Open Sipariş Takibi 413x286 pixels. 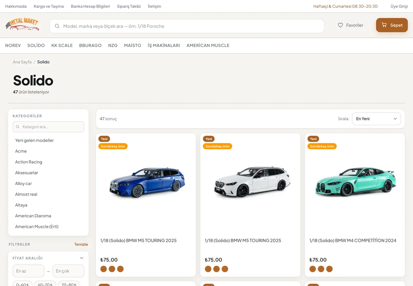point(129,6)
